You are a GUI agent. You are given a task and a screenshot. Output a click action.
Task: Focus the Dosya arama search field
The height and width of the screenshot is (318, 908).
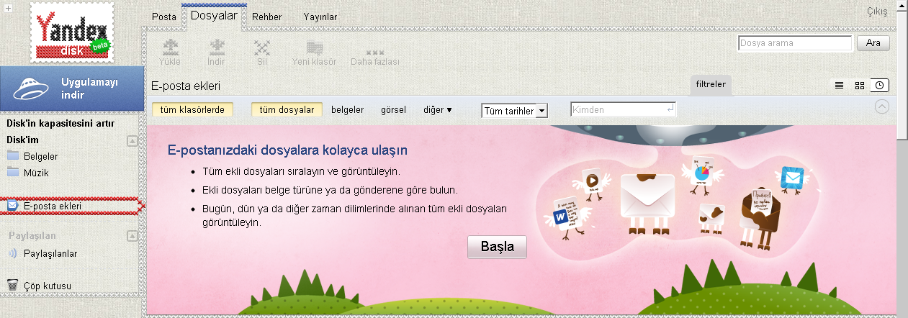click(x=796, y=43)
